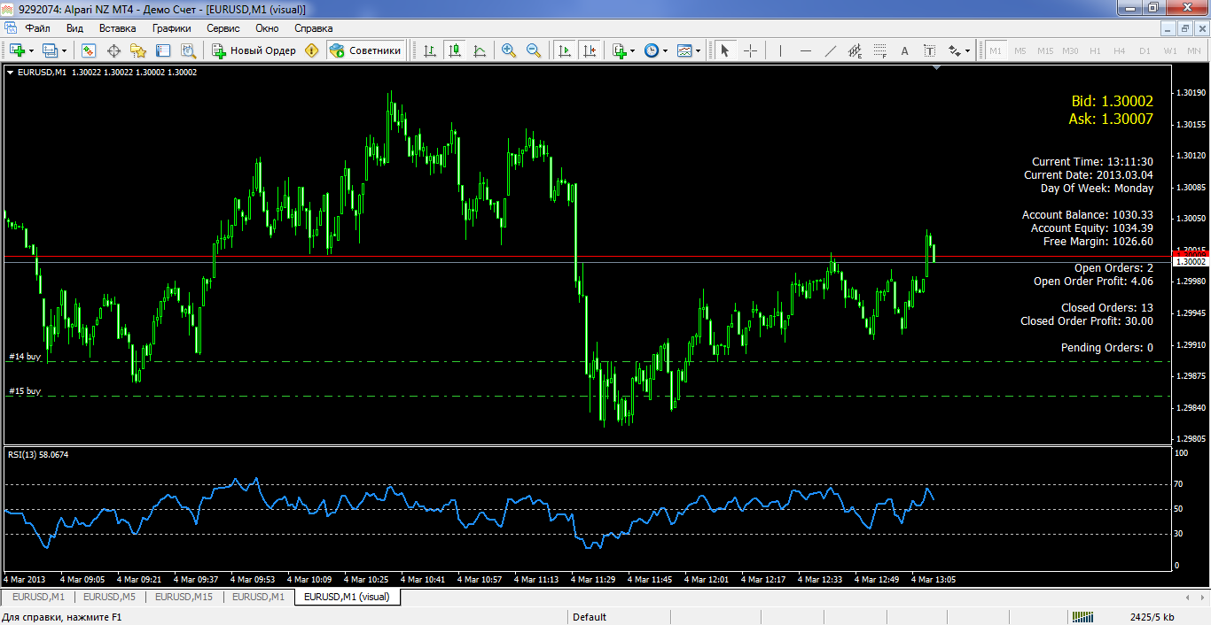Switch to the EURUSD,M15 chart tab
The height and width of the screenshot is (625, 1211).
pyautogui.click(x=184, y=597)
